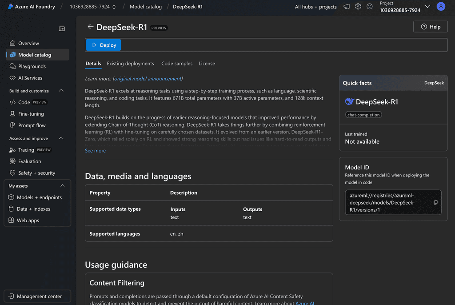This screenshot has width=455, height=305.
Task: Open the License tab
Action: click(x=207, y=63)
